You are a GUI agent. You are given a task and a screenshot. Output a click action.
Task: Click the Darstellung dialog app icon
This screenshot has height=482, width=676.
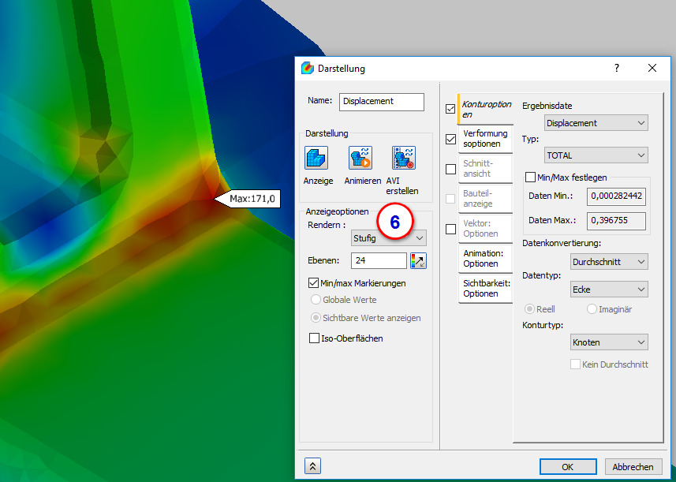pyautogui.click(x=308, y=68)
